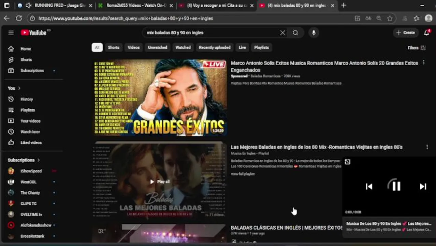The image size is (436, 246).
Task: Select the Shorts filter chip
Action: tap(114, 47)
